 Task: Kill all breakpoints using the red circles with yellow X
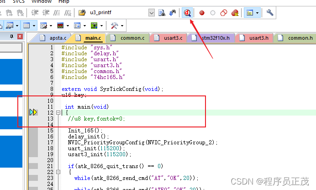pyautogui.click(x=235, y=13)
